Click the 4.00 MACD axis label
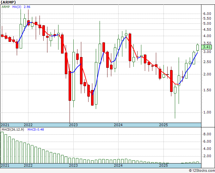The width and height of the screenshot is (215, 173). [207, 149]
